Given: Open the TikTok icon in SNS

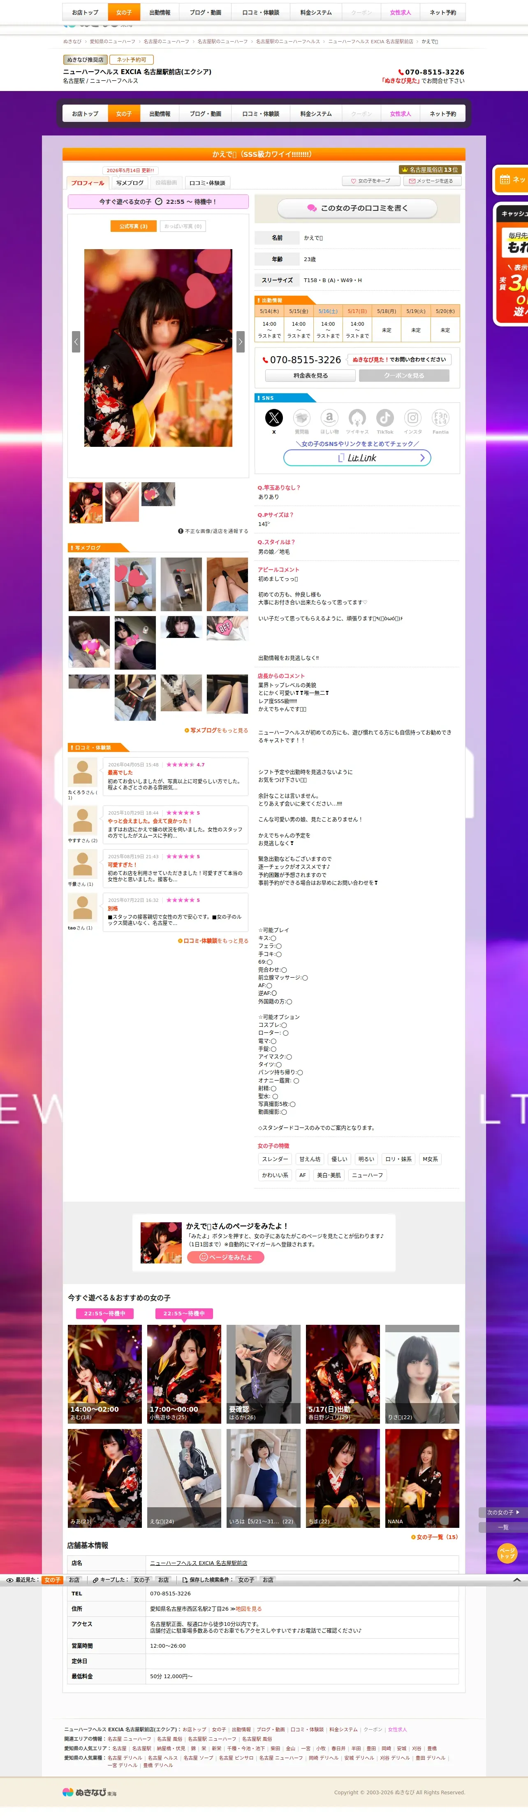Looking at the screenshot, I should click(x=385, y=418).
